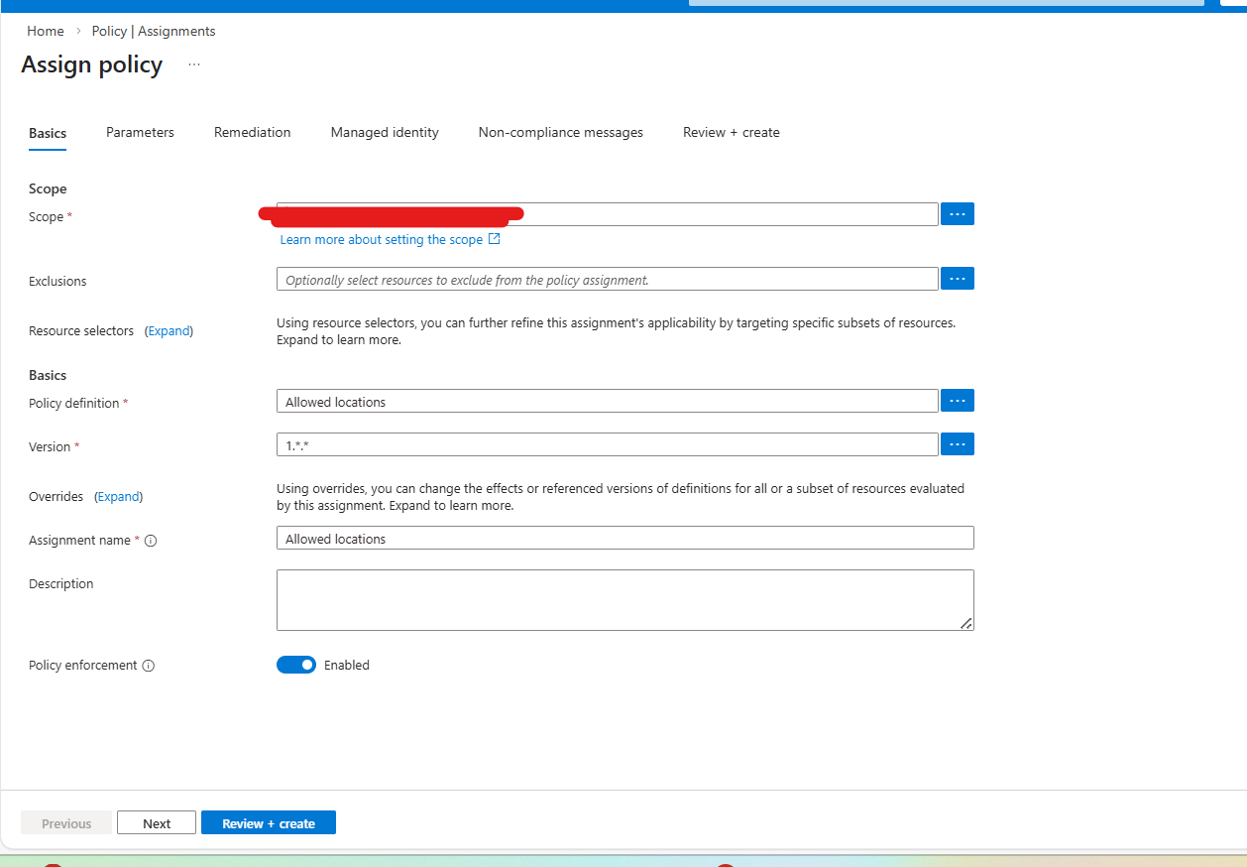The height and width of the screenshot is (867, 1247).
Task: Click the Resource selectors label
Action: (x=81, y=331)
